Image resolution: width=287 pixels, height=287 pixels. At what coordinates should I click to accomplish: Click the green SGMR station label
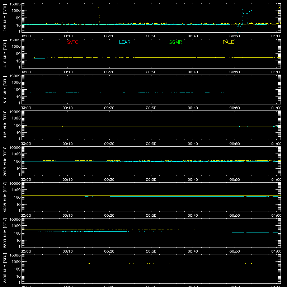click(x=175, y=42)
